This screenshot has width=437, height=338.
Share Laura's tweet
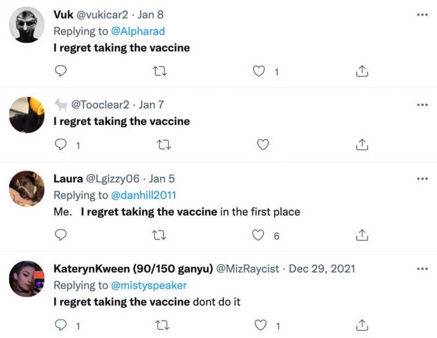[x=362, y=235]
